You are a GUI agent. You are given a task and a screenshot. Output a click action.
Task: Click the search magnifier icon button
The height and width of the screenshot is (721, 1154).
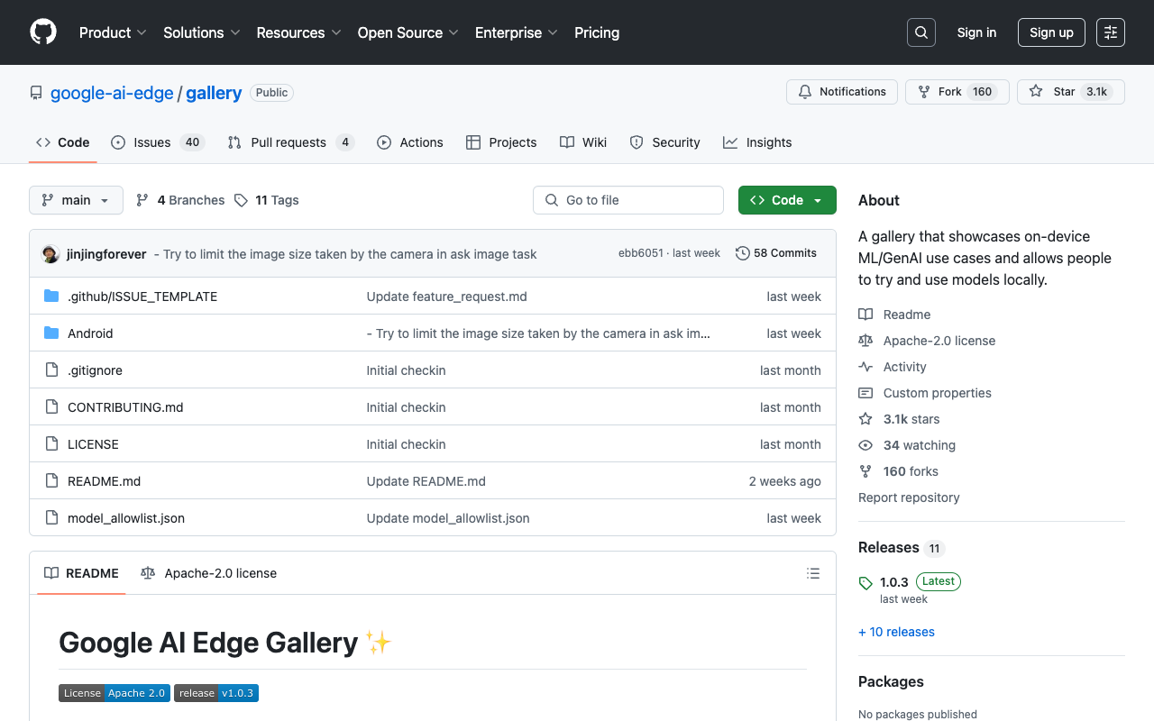point(921,32)
